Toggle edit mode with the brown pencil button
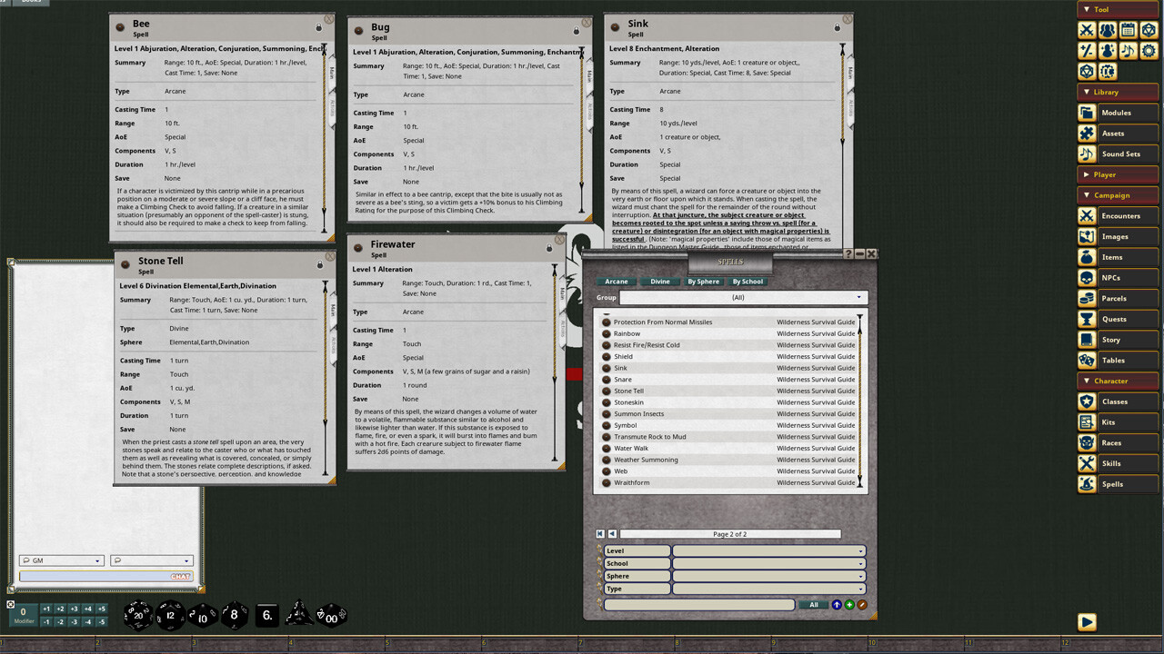1164x654 pixels. 862,604
